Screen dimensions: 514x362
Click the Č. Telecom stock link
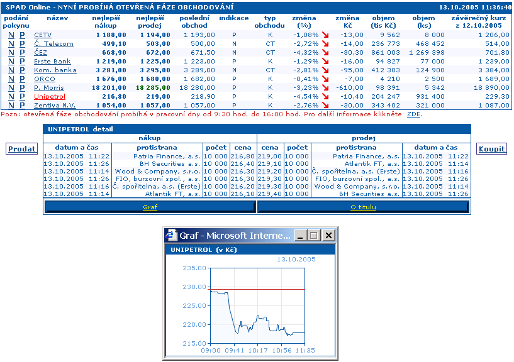(53, 44)
